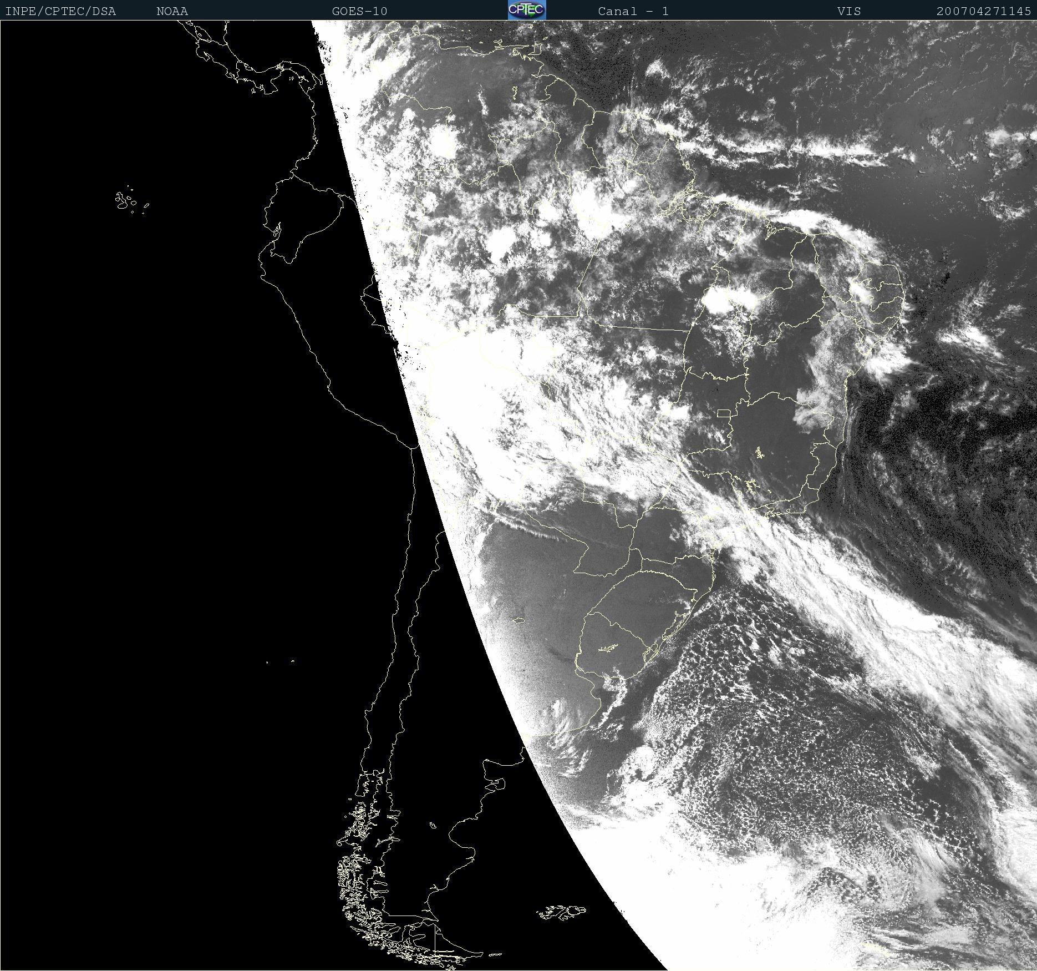Click the 'Canal - 1' channel label

[x=633, y=11]
